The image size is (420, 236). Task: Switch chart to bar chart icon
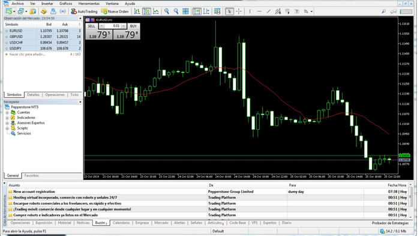(137, 11)
